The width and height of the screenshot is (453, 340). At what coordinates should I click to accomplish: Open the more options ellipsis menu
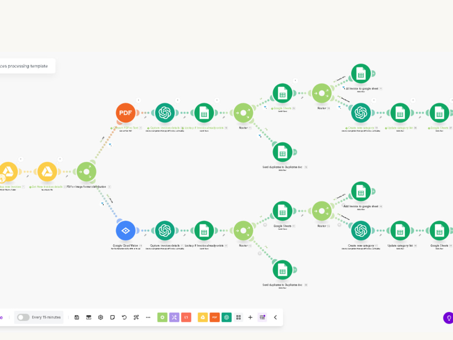coord(148,317)
